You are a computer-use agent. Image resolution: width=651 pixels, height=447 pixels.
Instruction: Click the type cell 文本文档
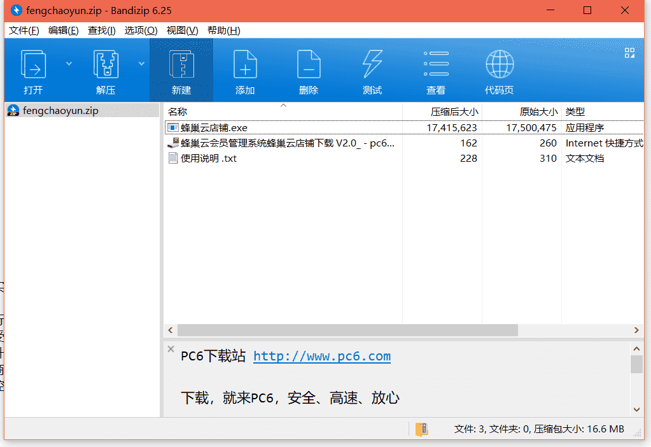coord(585,159)
